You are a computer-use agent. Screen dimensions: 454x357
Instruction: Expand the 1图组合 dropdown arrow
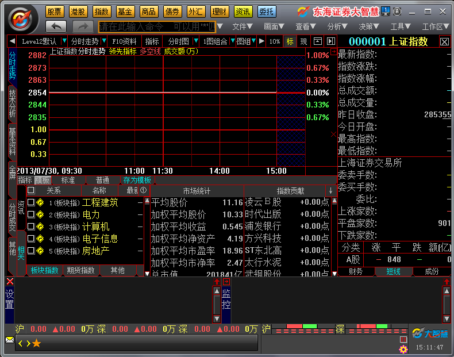[x=233, y=41]
